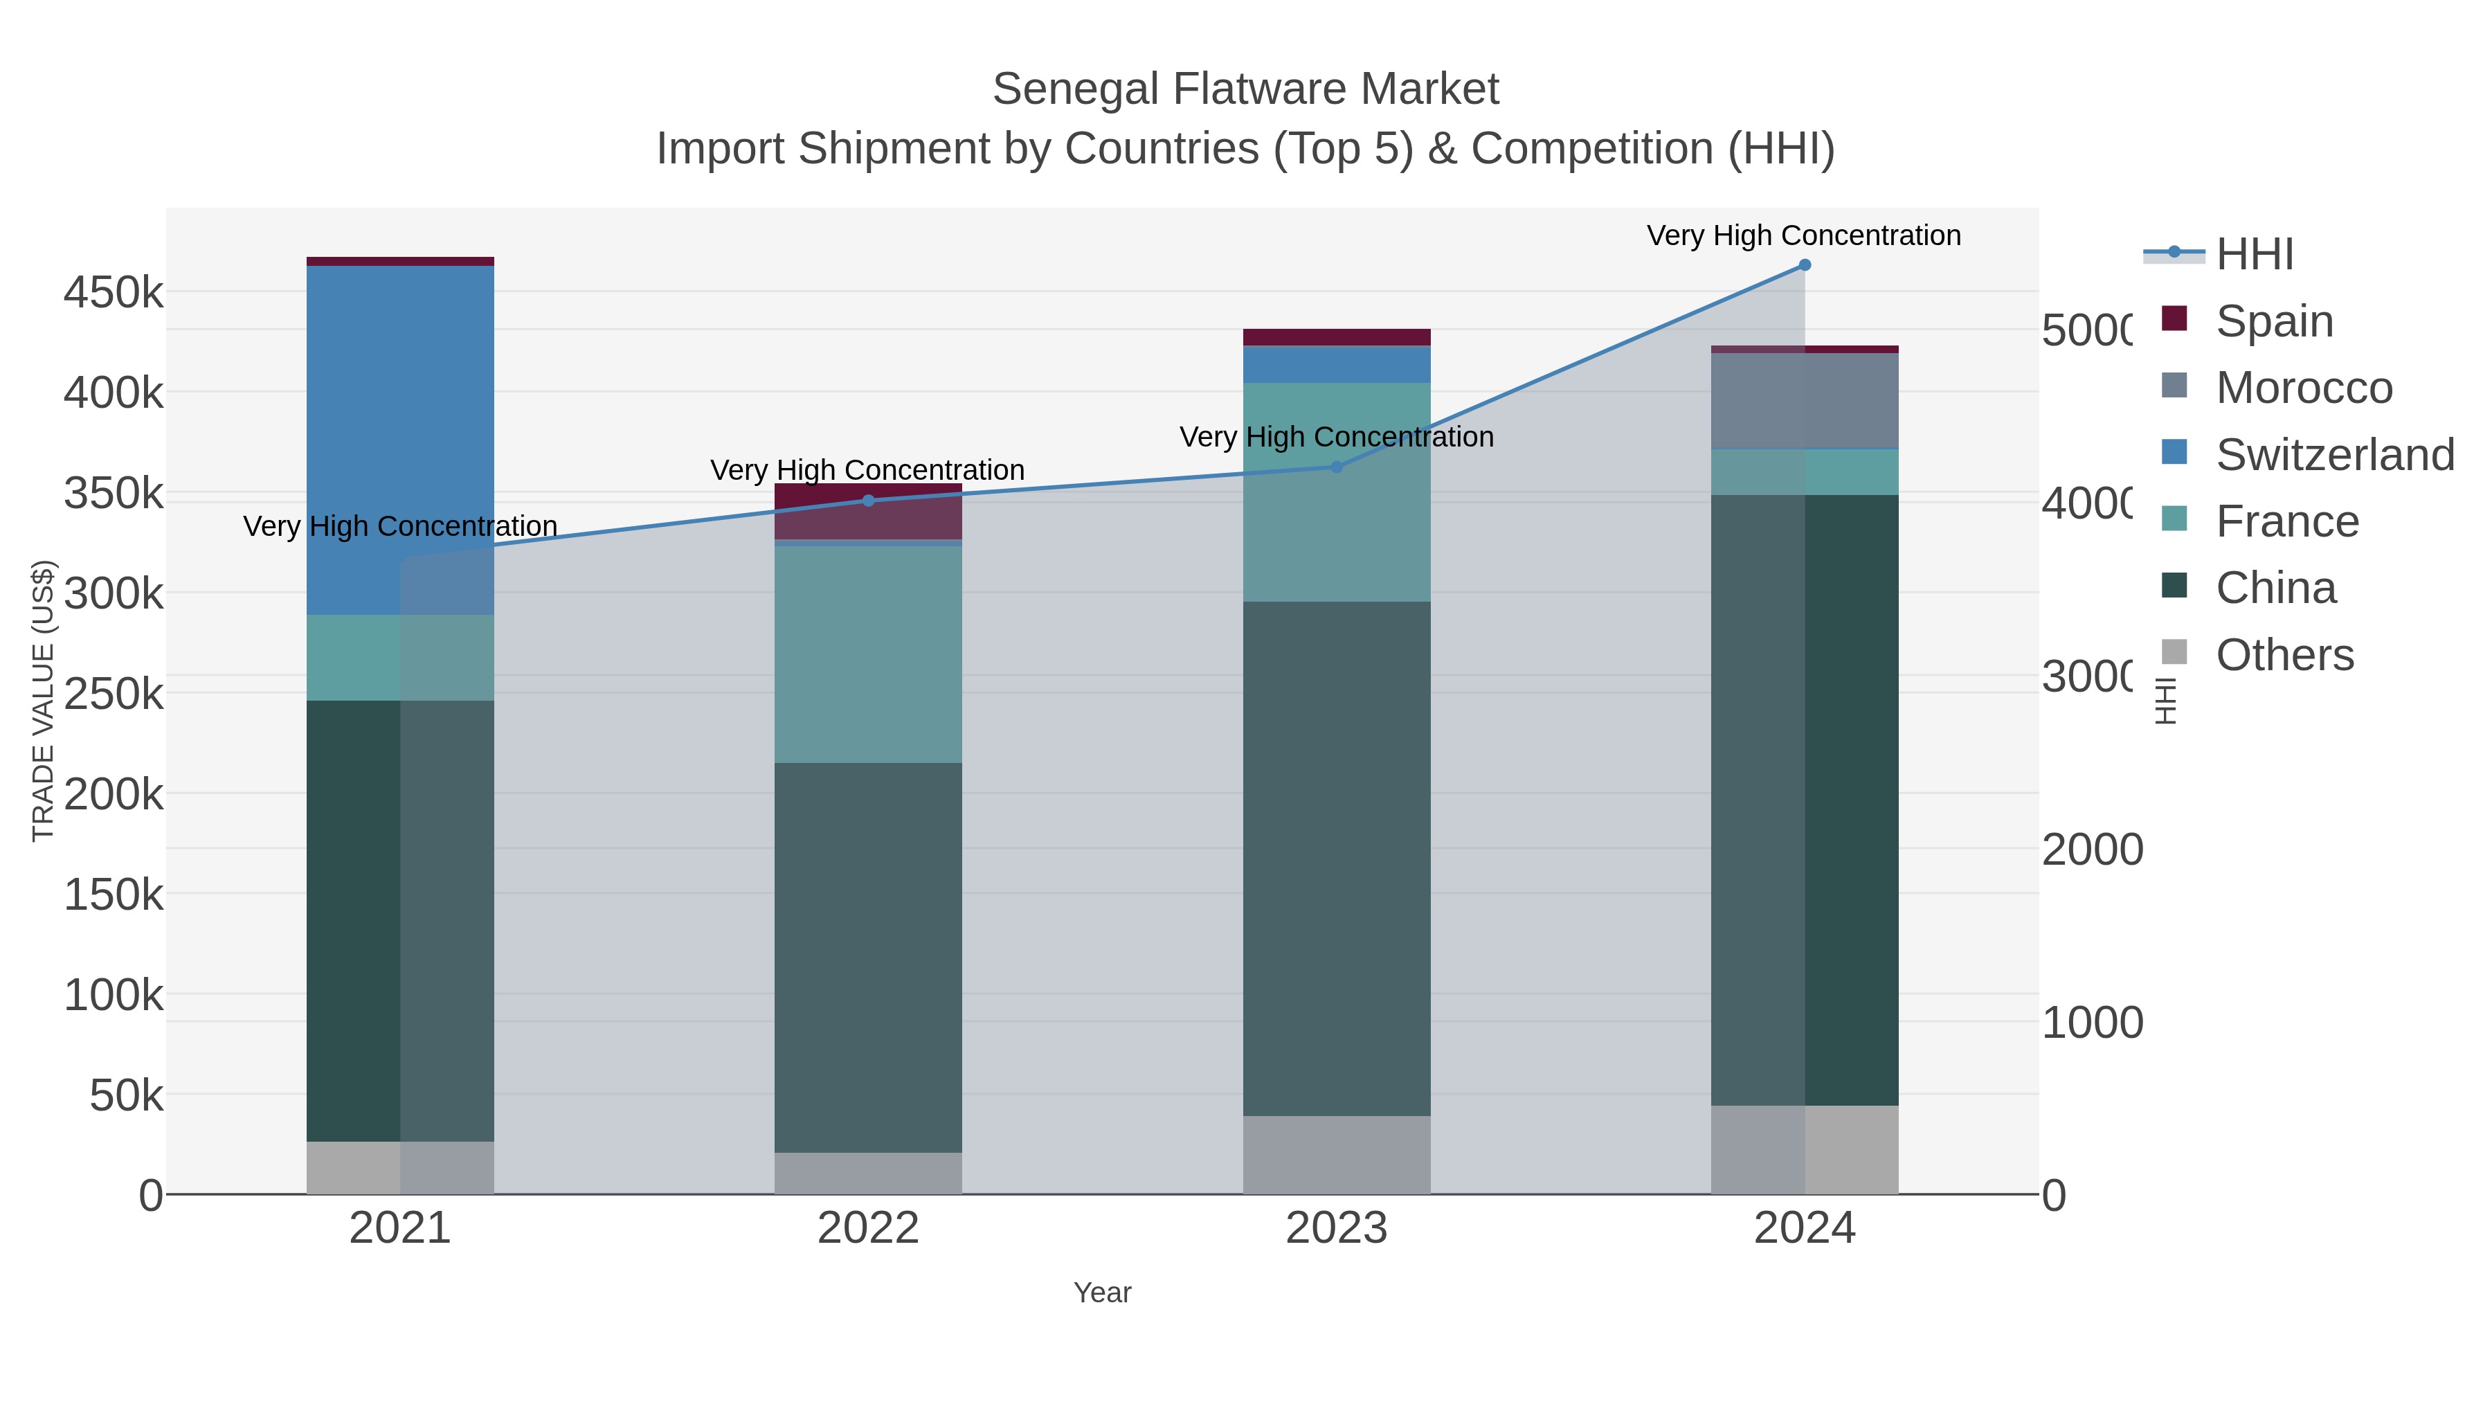The image size is (2492, 1402).
Task: Click the Import Shipment by Countries subtitle
Action: point(1246,149)
